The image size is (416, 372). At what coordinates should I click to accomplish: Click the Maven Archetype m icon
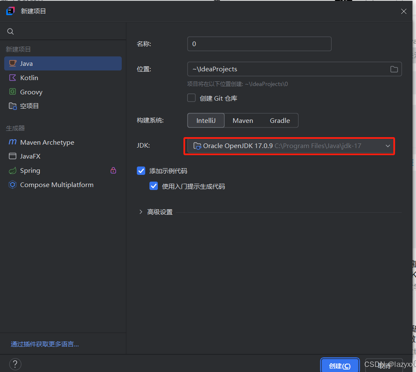point(13,142)
